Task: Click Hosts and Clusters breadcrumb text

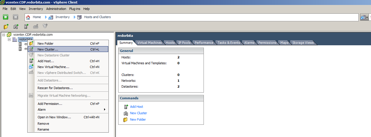Action: click(x=97, y=17)
